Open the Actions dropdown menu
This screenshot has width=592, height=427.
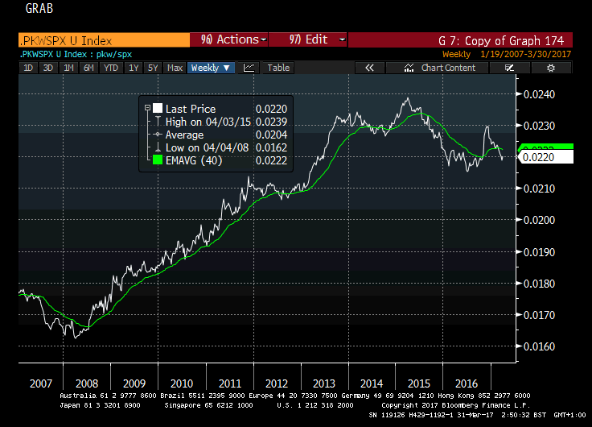pos(228,39)
